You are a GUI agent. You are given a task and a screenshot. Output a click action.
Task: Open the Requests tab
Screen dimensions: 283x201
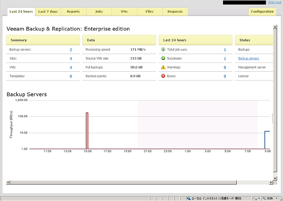pyautogui.click(x=175, y=11)
